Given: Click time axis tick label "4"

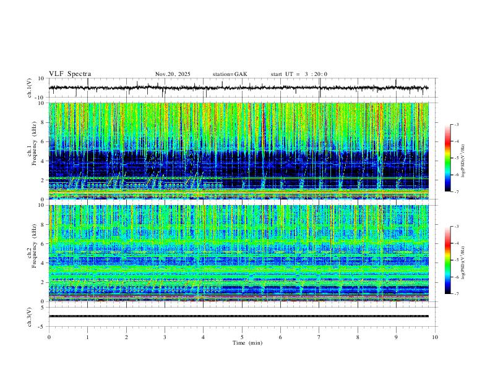Looking at the screenshot, I should 203,337.
